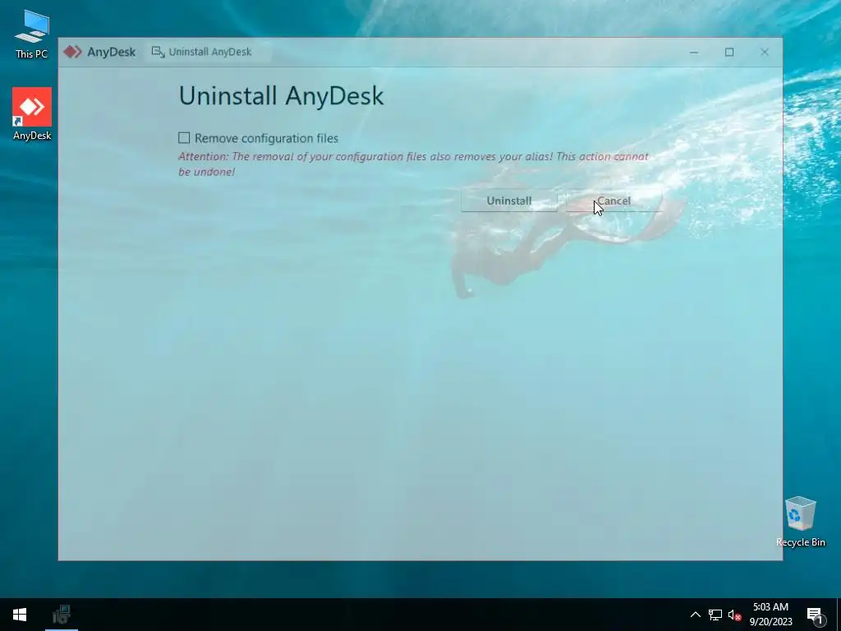The image size is (841, 631).
Task: Click the pinned installer taskbar icon
Action: [62, 615]
